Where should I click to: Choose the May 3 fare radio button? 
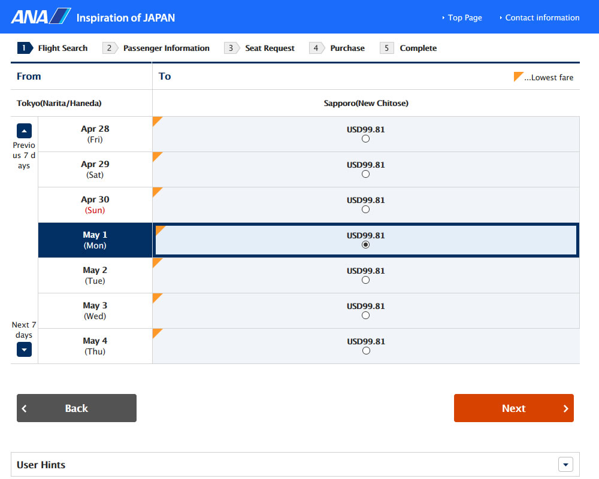(x=366, y=316)
